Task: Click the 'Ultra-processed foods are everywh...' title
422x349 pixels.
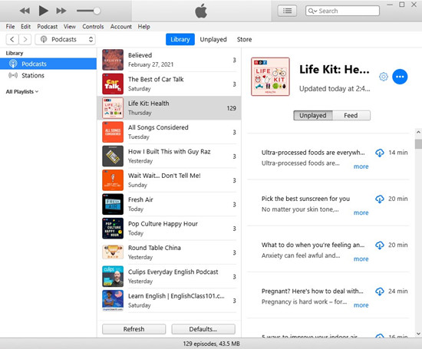Action: [x=313, y=153]
